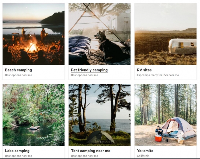Click the California subtitle under Yosemite
This screenshot has width=200, height=159.
pos(143,156)
